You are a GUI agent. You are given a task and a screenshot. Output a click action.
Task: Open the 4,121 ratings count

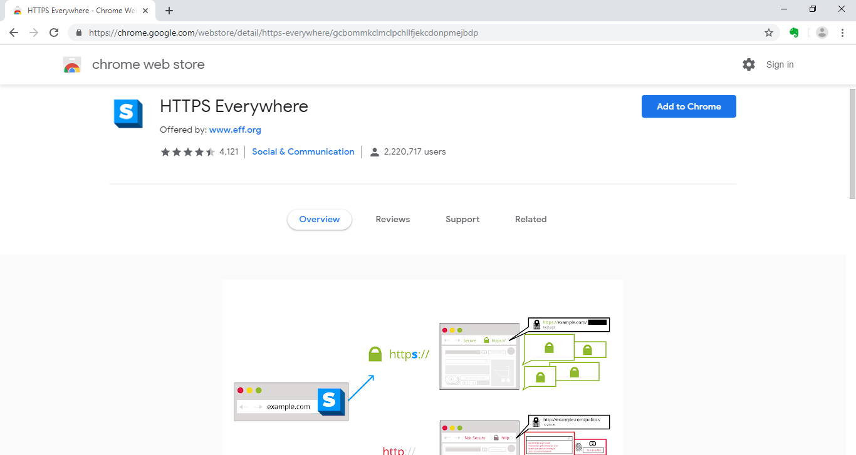coord(229,152)
